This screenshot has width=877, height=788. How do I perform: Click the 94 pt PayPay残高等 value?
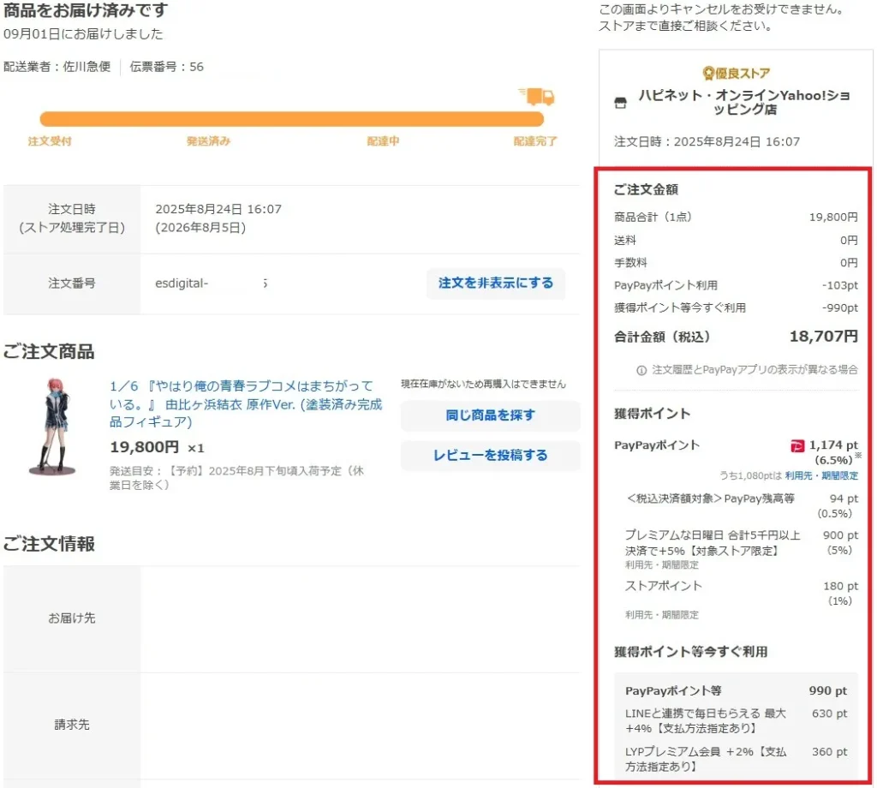tap(844, 498)
